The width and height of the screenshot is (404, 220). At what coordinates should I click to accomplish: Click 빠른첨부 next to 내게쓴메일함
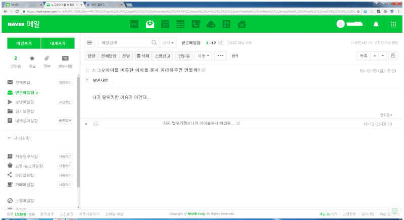coord(65,121)
